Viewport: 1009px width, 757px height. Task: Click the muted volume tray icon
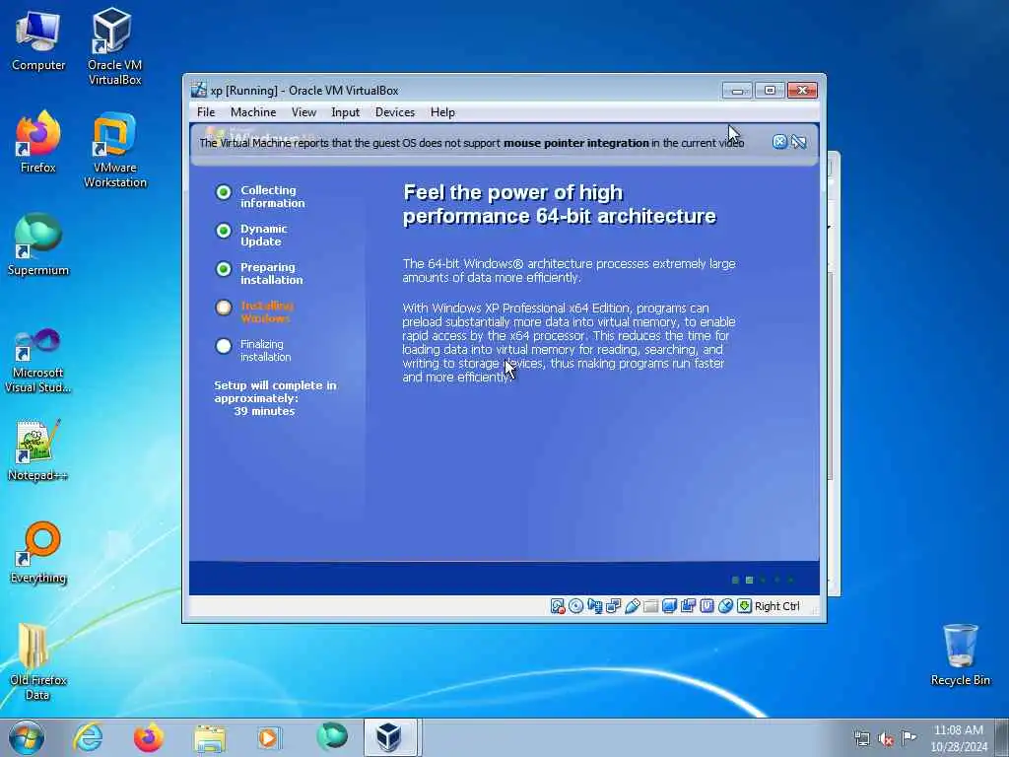(x=886, y=738)
